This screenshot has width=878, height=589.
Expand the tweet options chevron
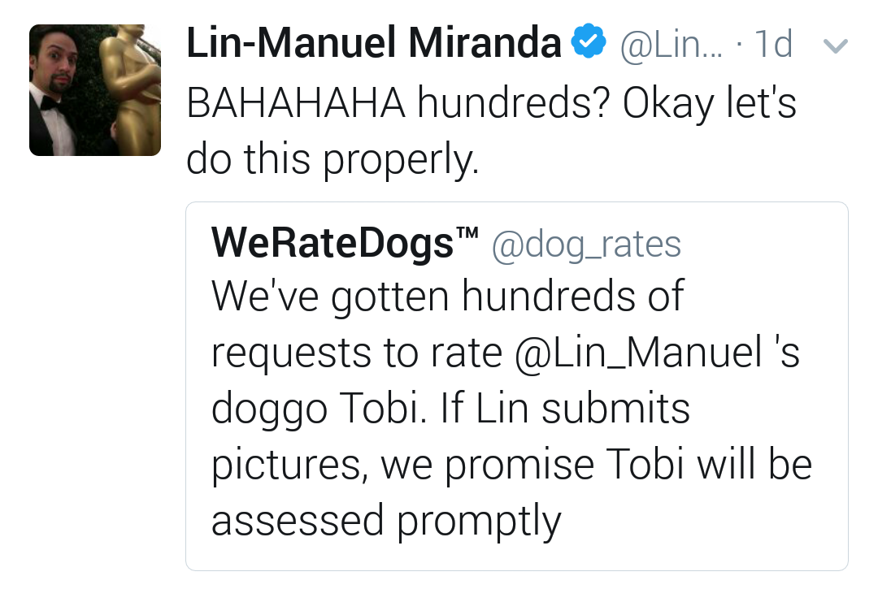click(836, 46)
